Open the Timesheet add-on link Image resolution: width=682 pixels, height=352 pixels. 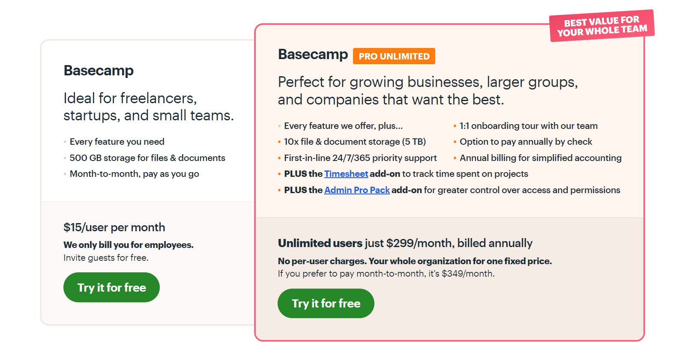tap(345, 174)
